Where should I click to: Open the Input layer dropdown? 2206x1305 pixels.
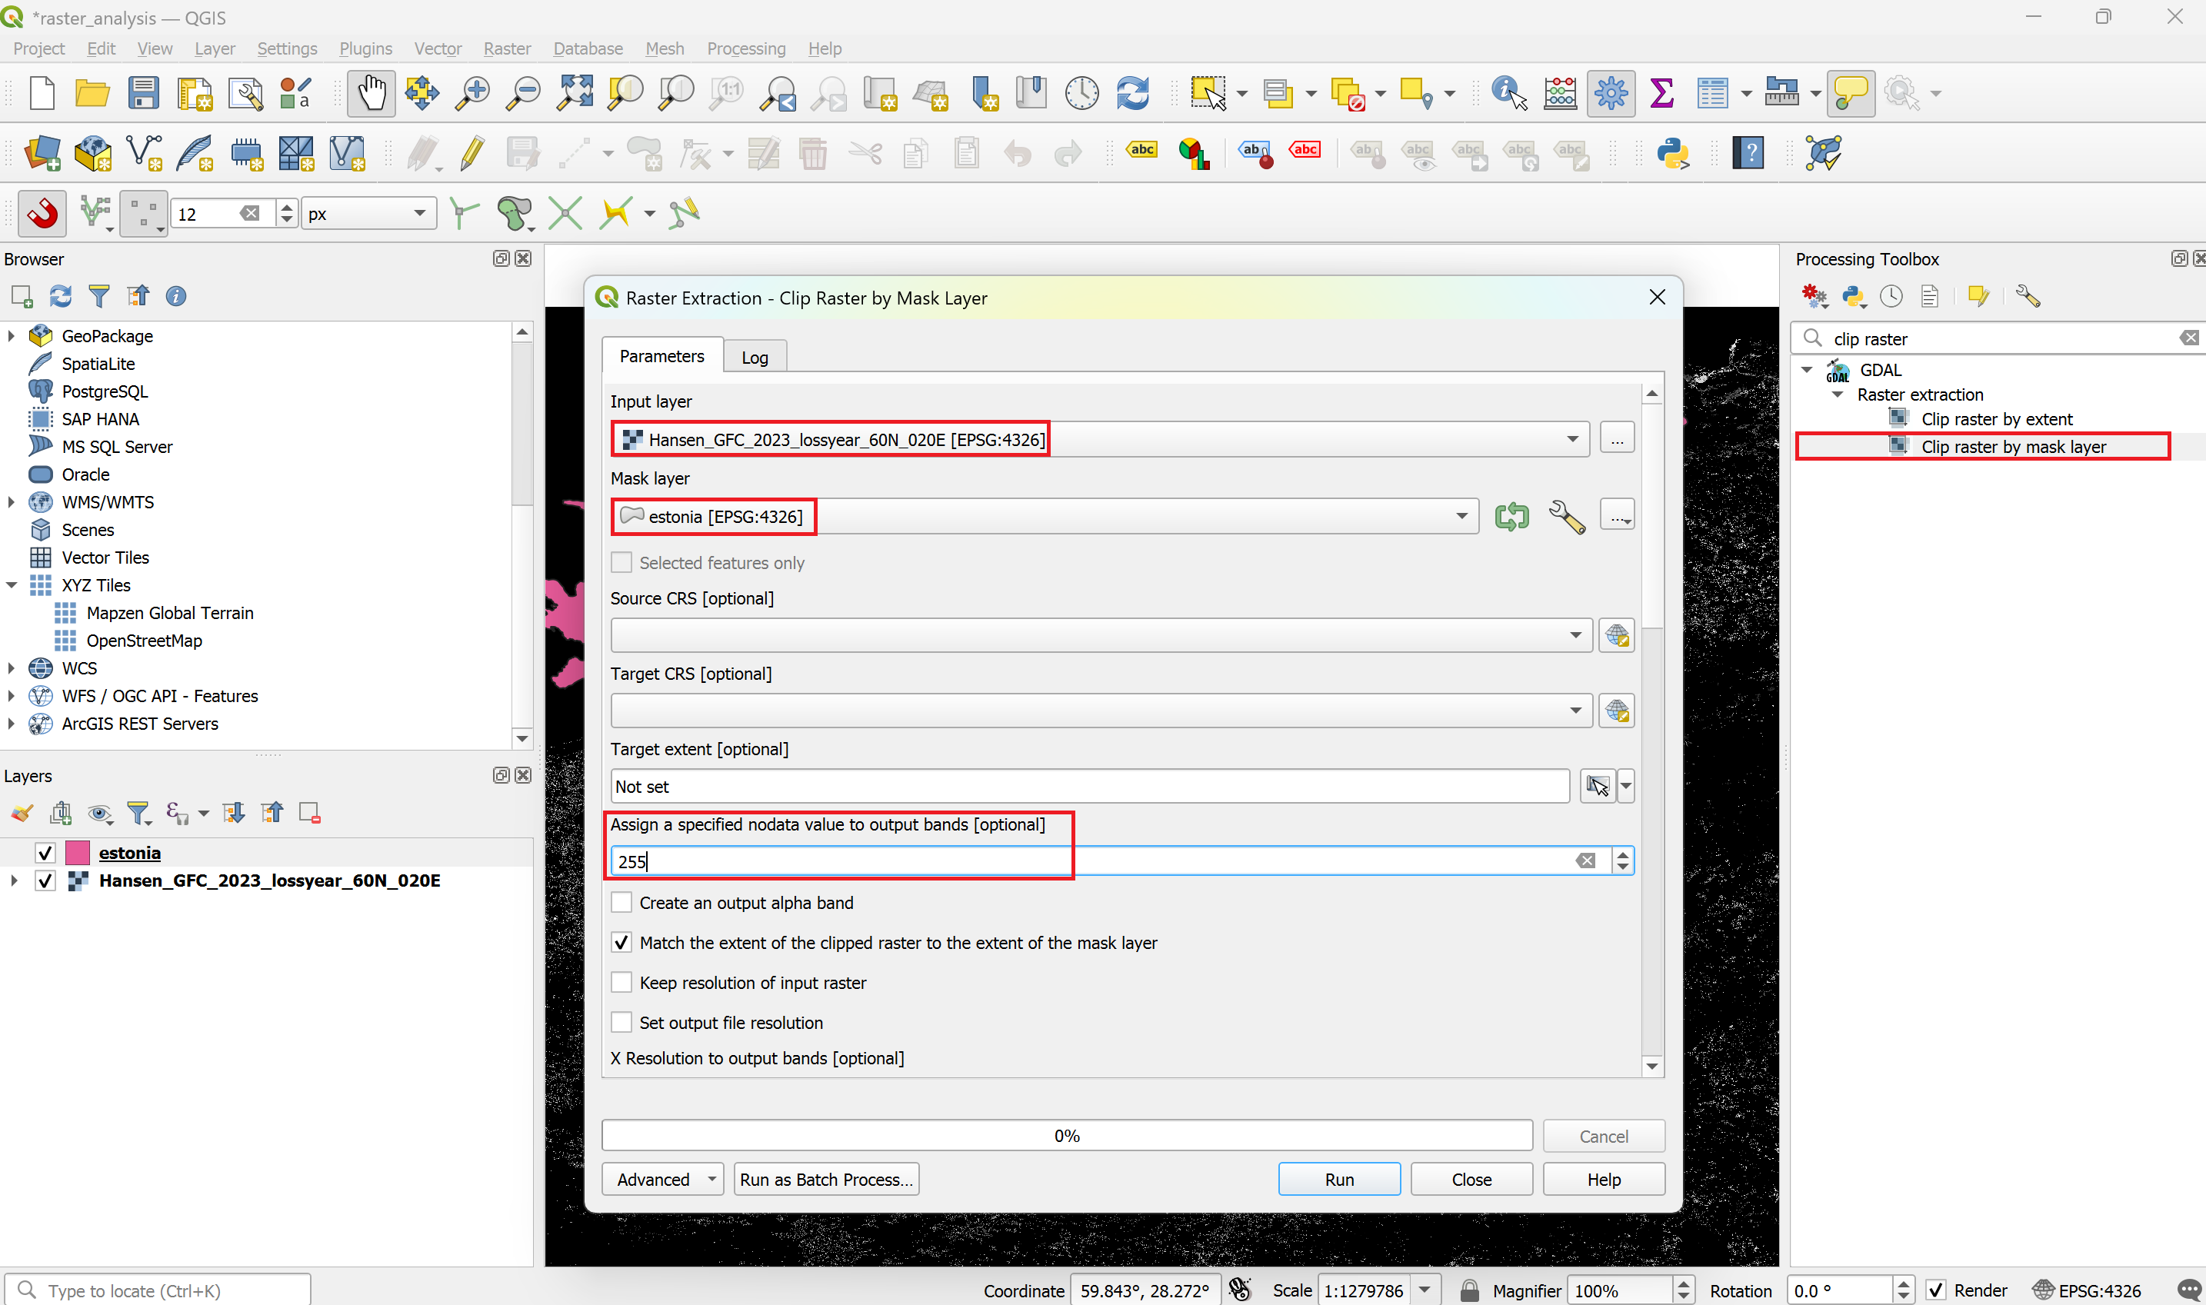(x=1099, y=439)
